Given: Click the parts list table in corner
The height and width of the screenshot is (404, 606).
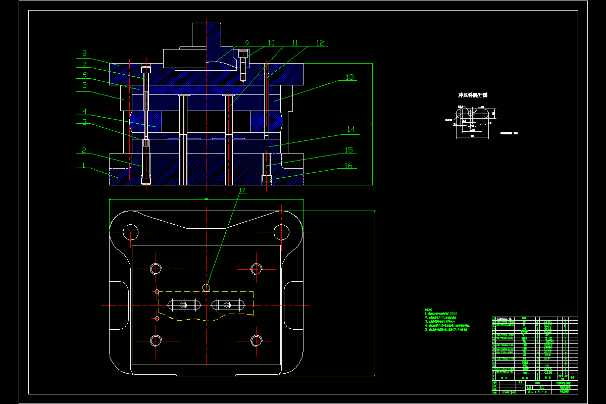Looking at the screenshot, I should (534, 355).
